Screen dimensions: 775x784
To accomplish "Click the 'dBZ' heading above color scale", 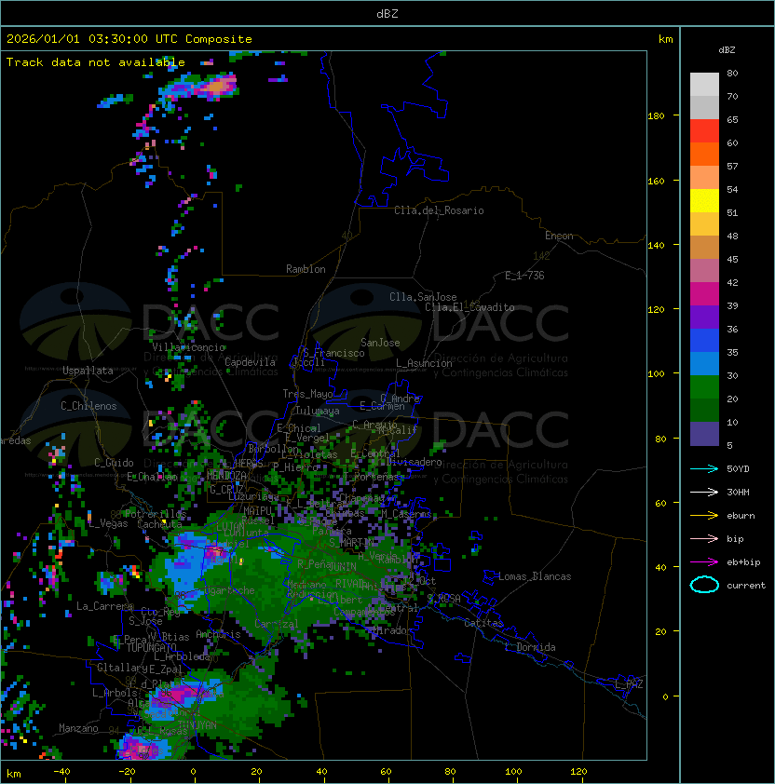I will coord(727,50).
